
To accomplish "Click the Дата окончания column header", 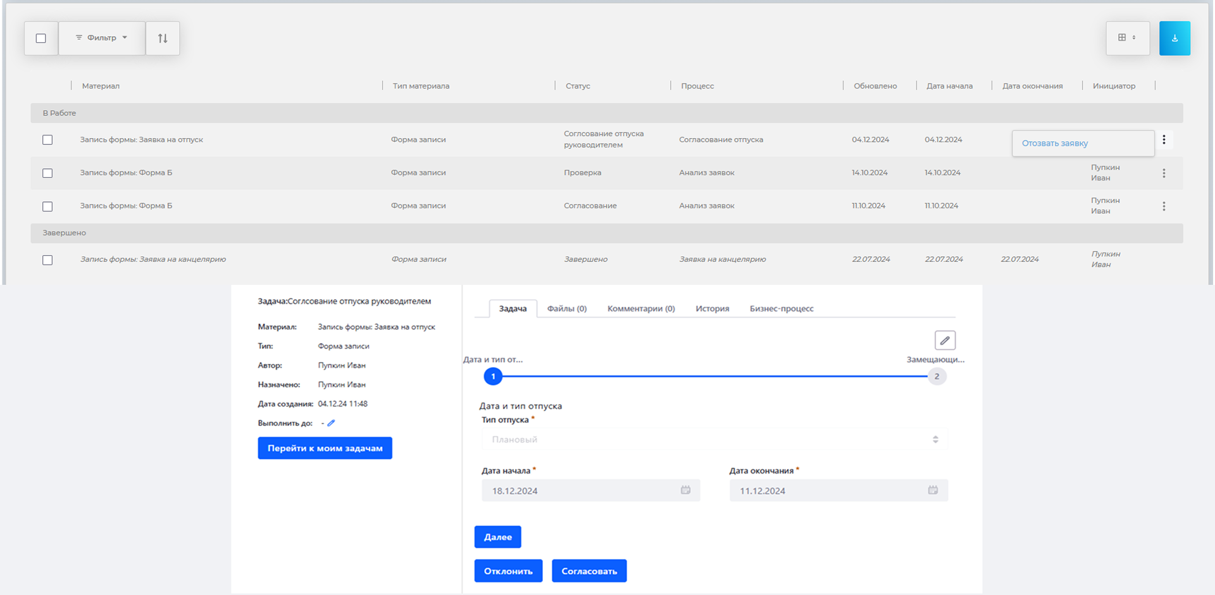I will [1032, 86].
